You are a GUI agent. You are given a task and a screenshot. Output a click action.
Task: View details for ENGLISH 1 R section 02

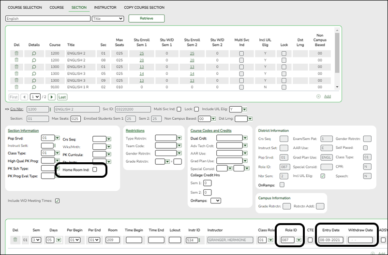tap(34, 87)
